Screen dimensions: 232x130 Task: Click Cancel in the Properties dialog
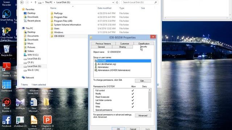pyautogui.click(x=133, y=129)
